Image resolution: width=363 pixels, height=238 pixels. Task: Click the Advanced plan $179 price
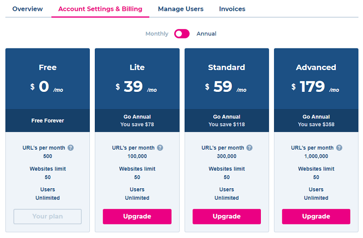click(x=312, y=86)
